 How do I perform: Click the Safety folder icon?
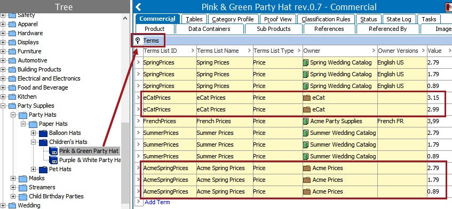pos(12,15)
